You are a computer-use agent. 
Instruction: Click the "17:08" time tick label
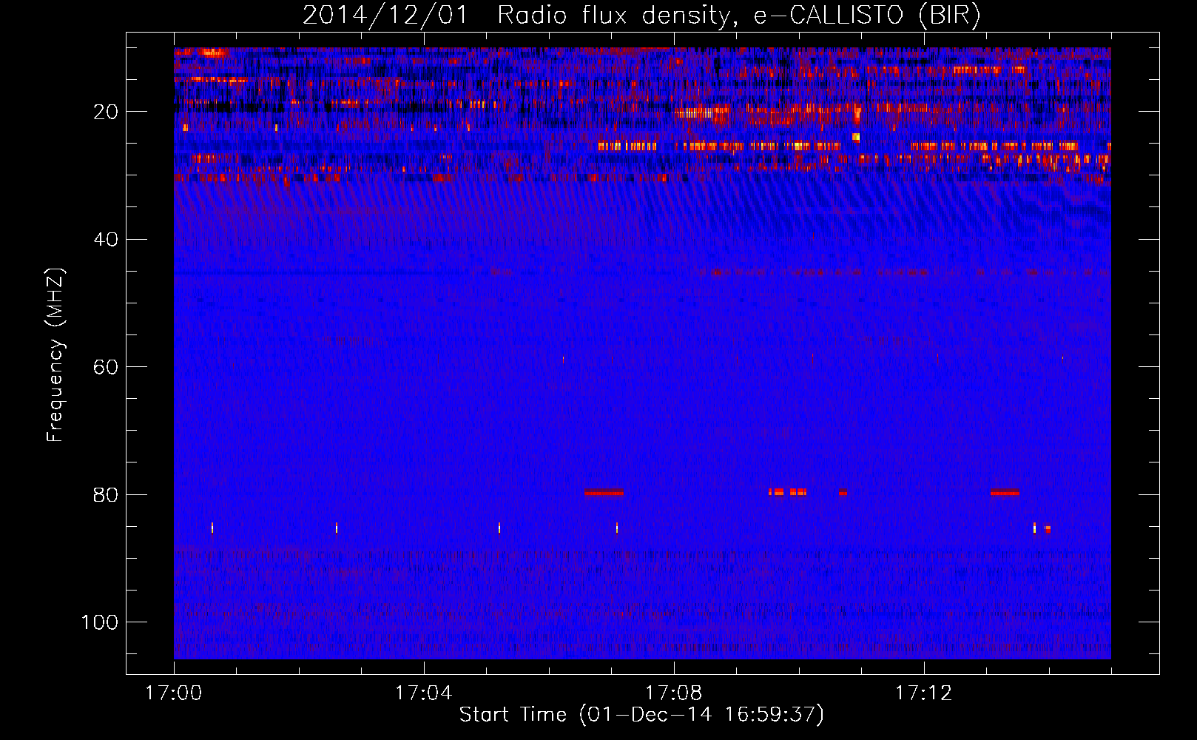tap(673, 693)
